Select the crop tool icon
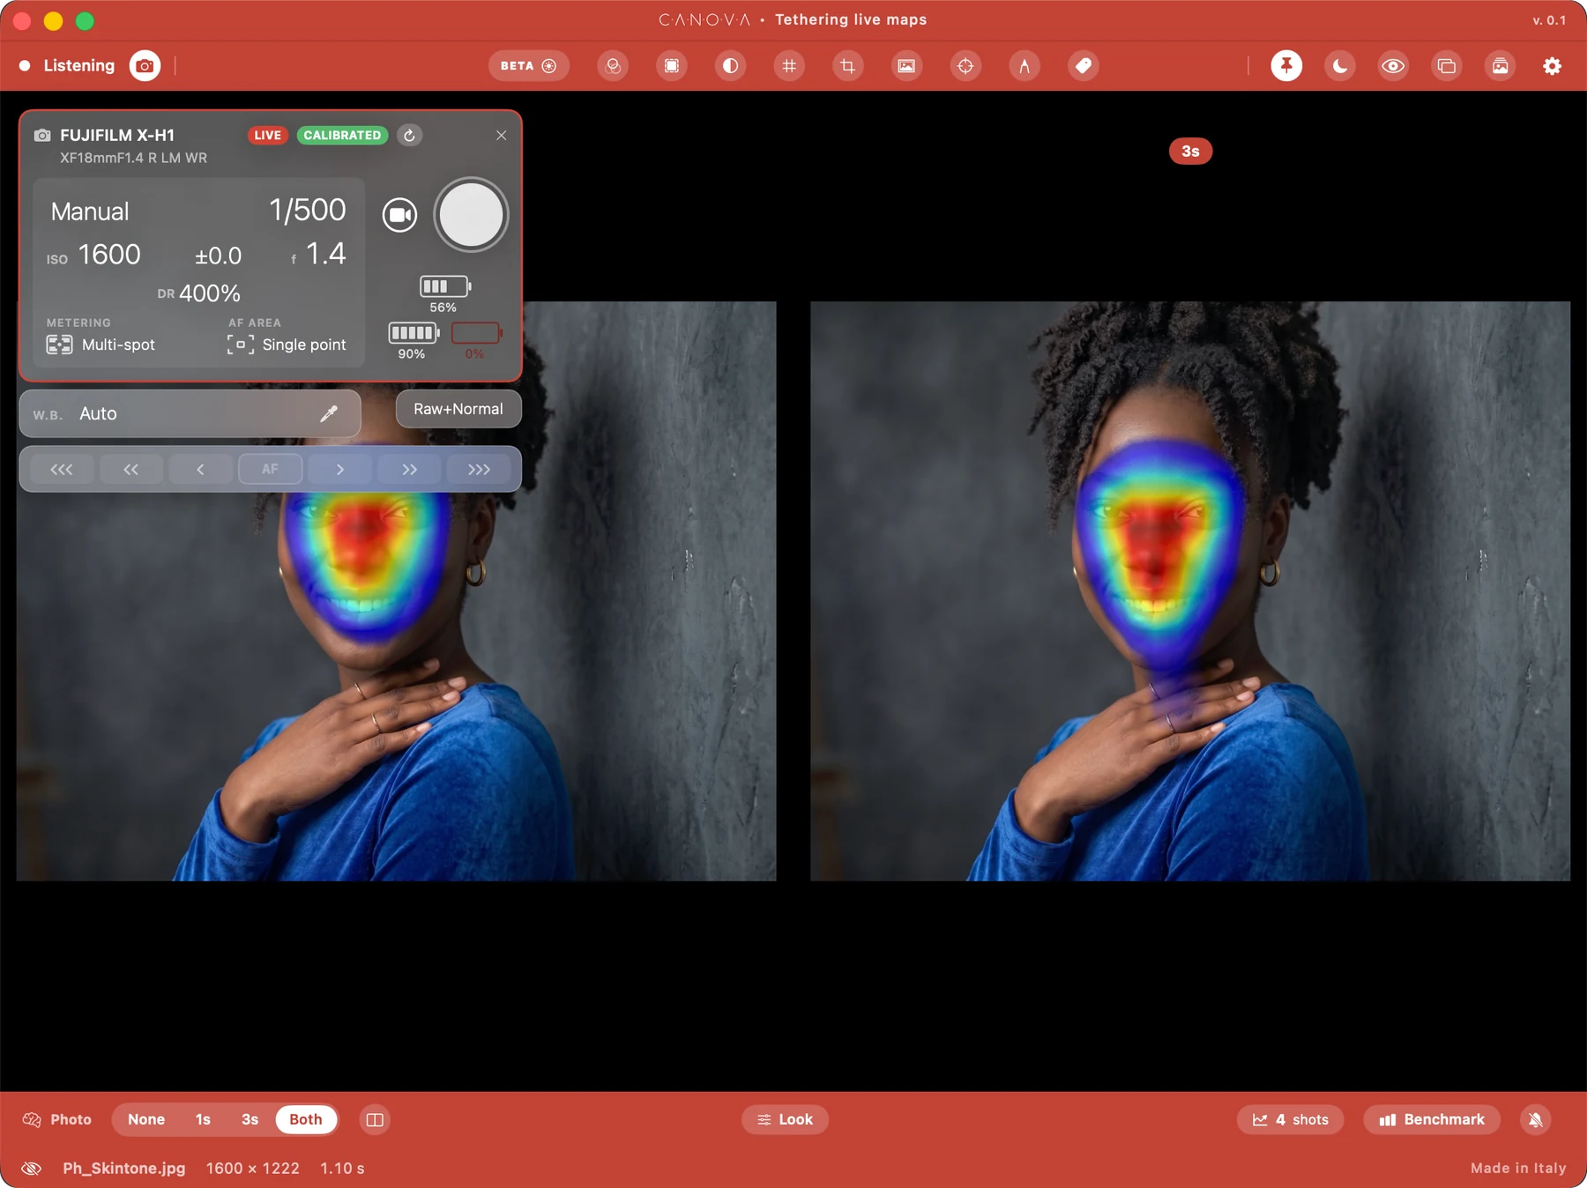This screenshot has width=1587, height=1188. coord(848,66)
